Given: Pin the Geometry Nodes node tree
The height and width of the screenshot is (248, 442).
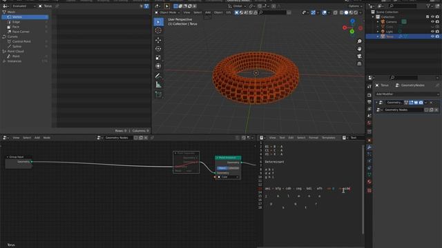Looking at the screenshot, I should (x=152, y=138).
